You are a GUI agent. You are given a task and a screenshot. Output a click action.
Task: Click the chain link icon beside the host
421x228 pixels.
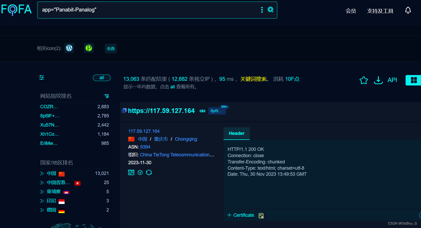pos(202,111)
